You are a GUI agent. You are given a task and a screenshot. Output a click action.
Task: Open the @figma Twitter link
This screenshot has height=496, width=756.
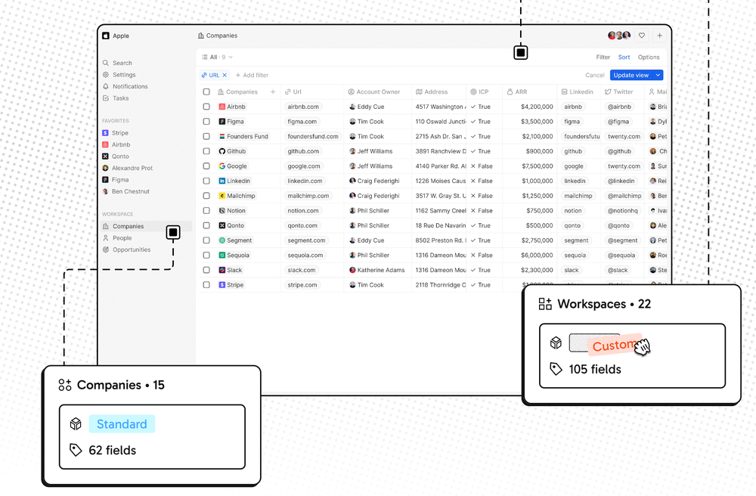(618, 122)
